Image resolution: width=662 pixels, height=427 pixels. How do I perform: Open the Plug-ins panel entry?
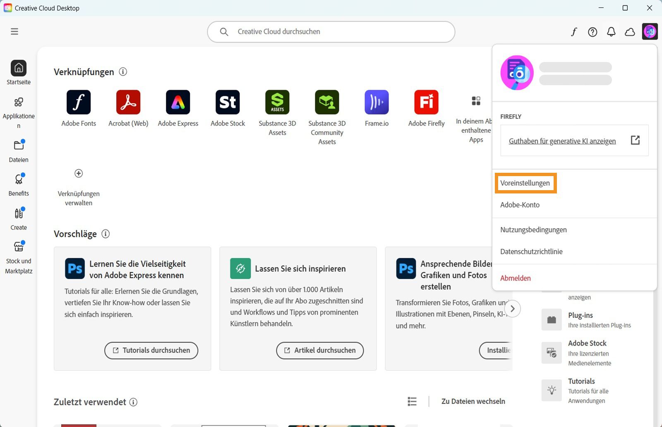pyautogui.click(x=587, y=320)
